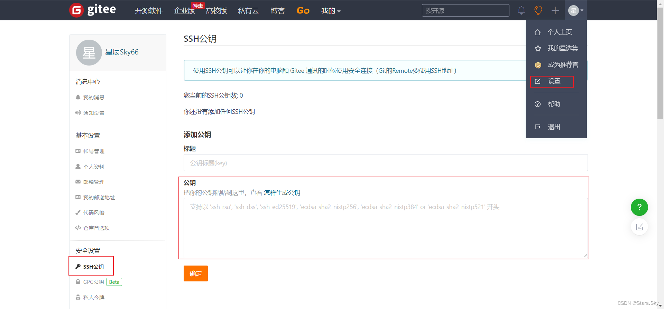This screenshot has width=664, height=309.
Task: Click the orange lightbulb icon in navbar
Action: coord(538,10)
